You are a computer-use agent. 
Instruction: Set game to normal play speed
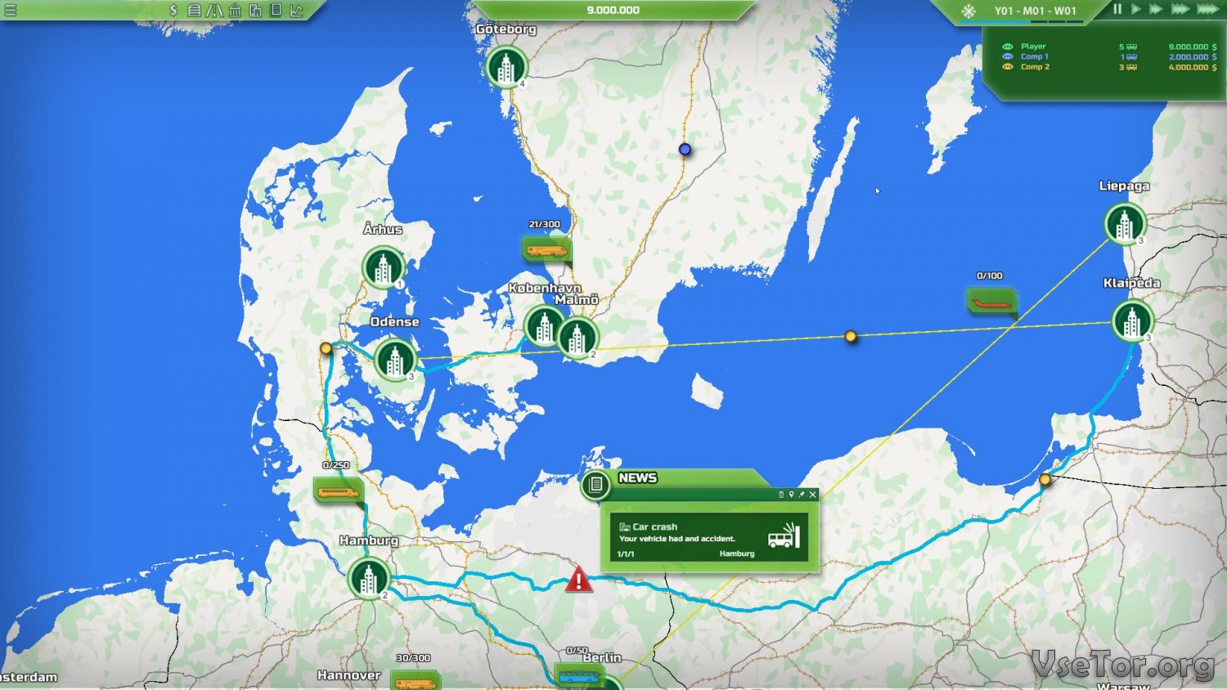click(1136, 10)
